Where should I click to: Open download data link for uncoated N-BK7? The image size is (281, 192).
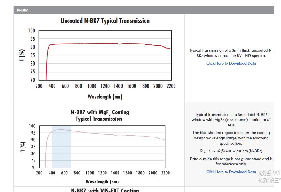231,63
